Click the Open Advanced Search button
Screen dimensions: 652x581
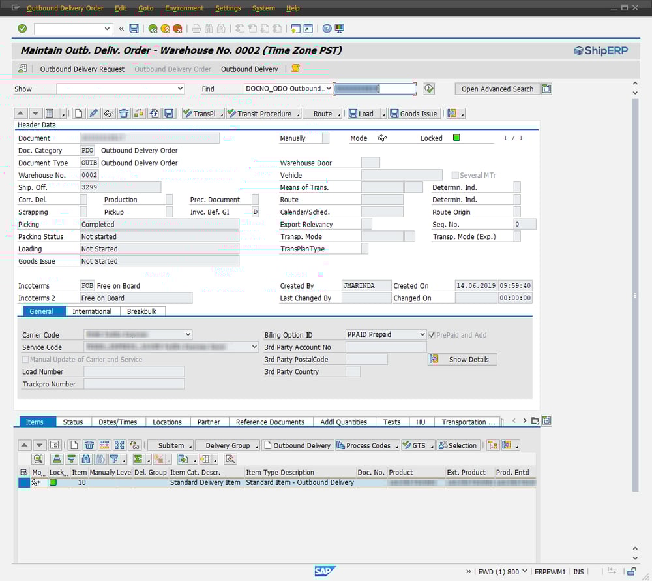click(x=497, y=89)
